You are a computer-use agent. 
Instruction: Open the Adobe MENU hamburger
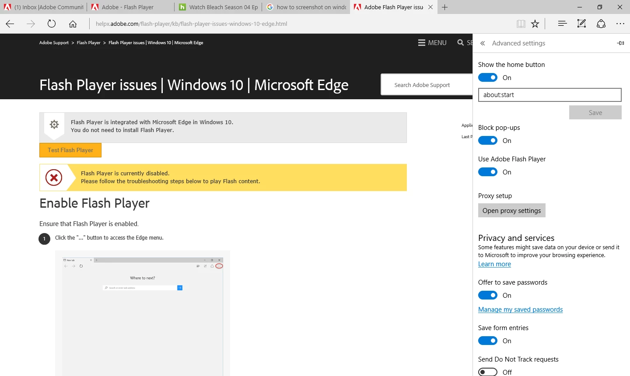(432, 43)
